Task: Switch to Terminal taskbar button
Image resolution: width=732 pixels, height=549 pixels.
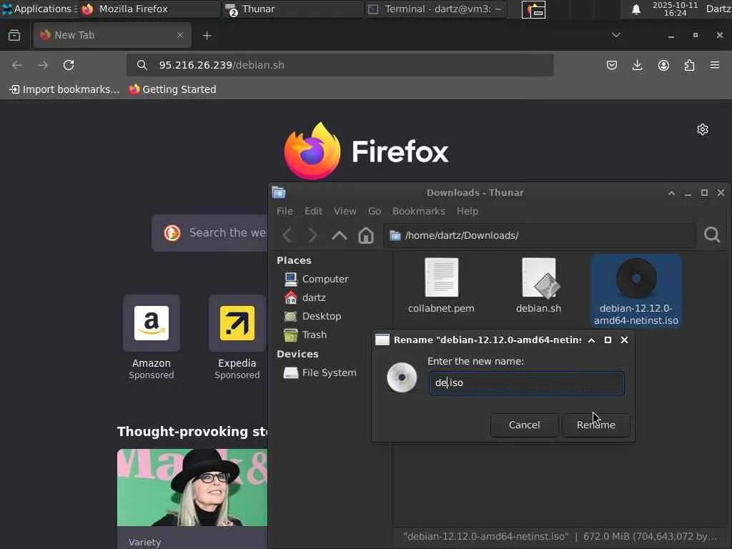Action: 435,9
